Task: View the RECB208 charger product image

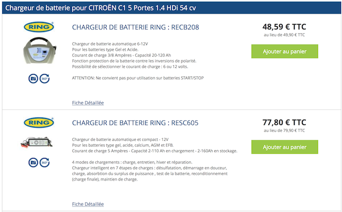Action: click(40, 51)
